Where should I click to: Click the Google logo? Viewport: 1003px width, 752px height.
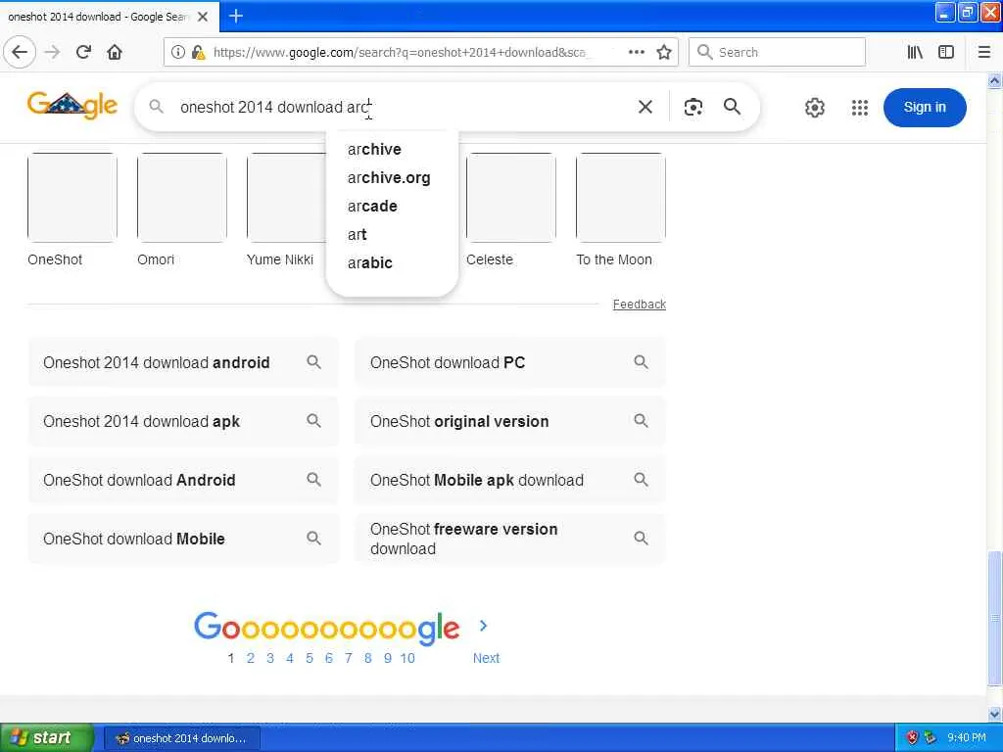click(x=72, y=105)
